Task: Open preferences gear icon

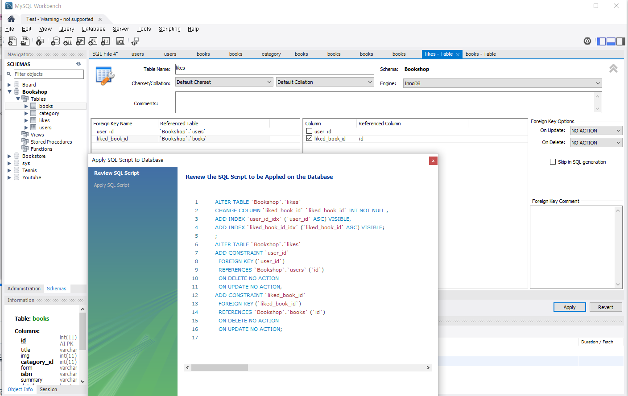Action: 587,41
